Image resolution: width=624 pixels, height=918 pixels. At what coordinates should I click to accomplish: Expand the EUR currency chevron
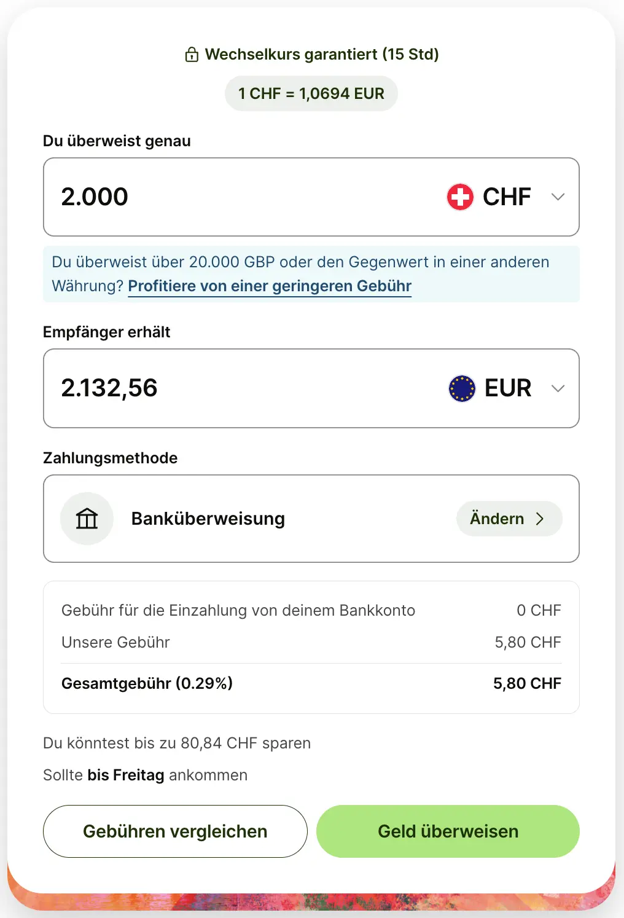point(558,388)
